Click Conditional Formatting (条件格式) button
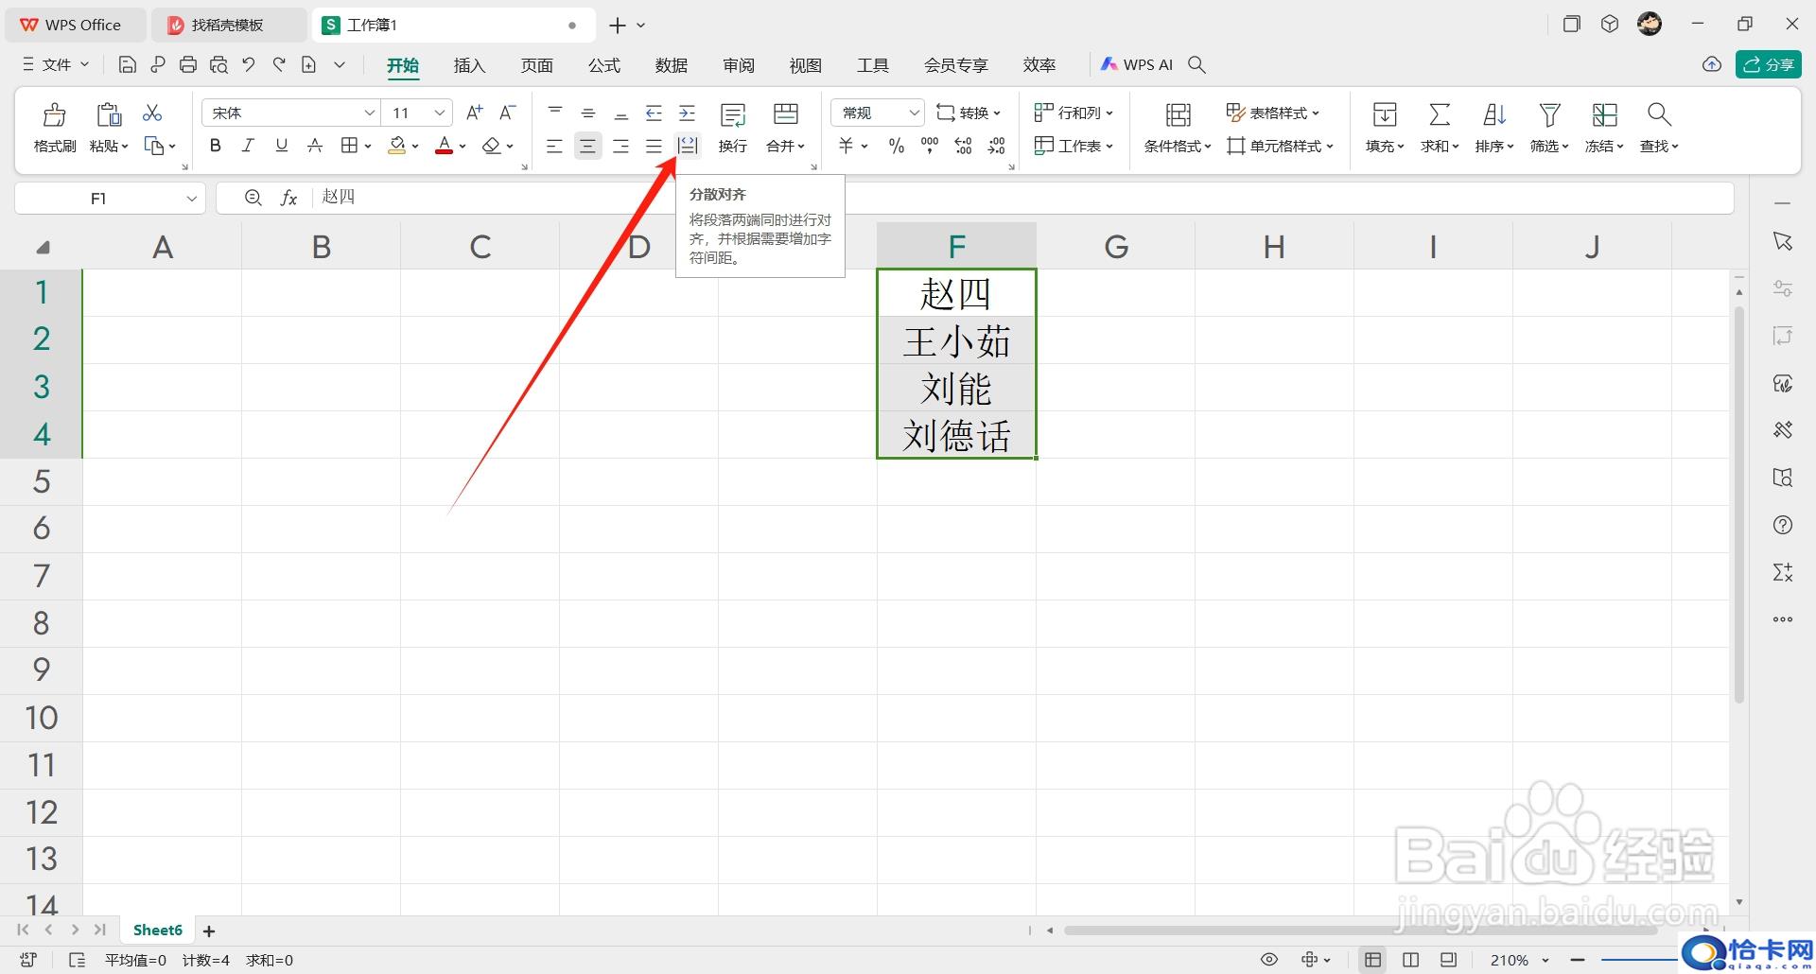 (x=1178, y=128)
